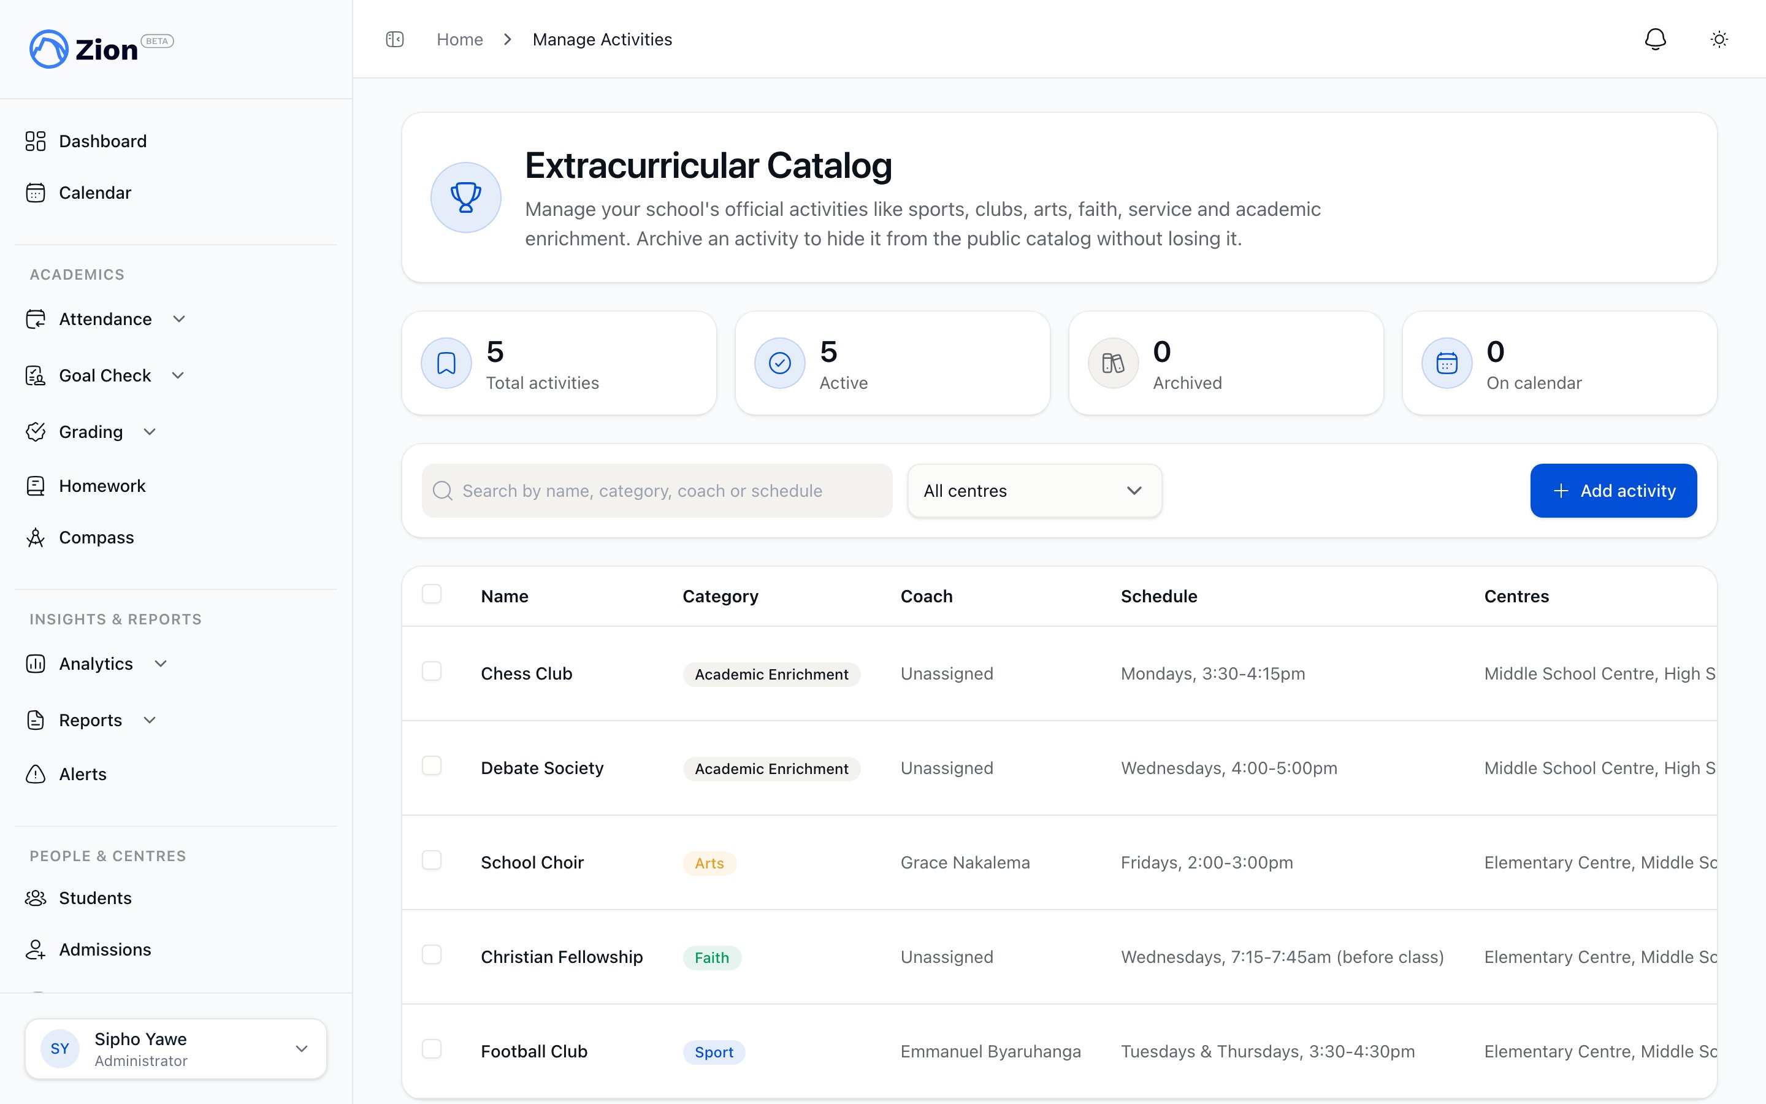
Task: Click the Calendar sidebar icon
Action: click(x=35, y=193)
